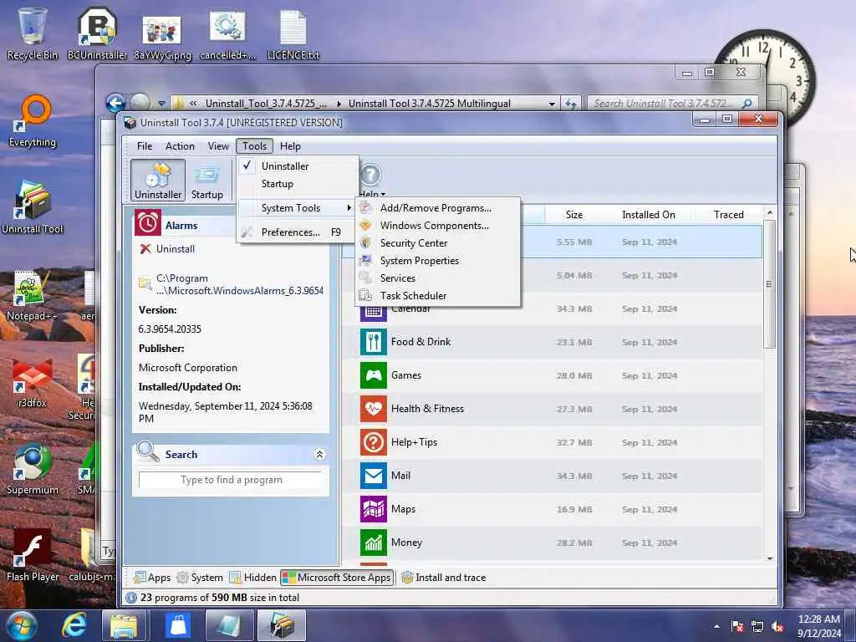This screenshot has width=856, height=642.
Task: Sort list by Installed On column
Action: (649, 215)
